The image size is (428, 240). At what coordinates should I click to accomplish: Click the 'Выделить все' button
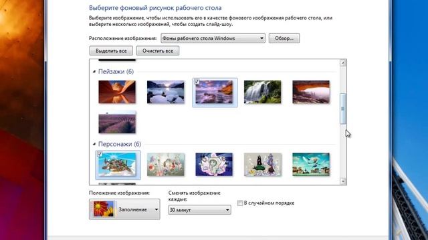click(111, 51)
